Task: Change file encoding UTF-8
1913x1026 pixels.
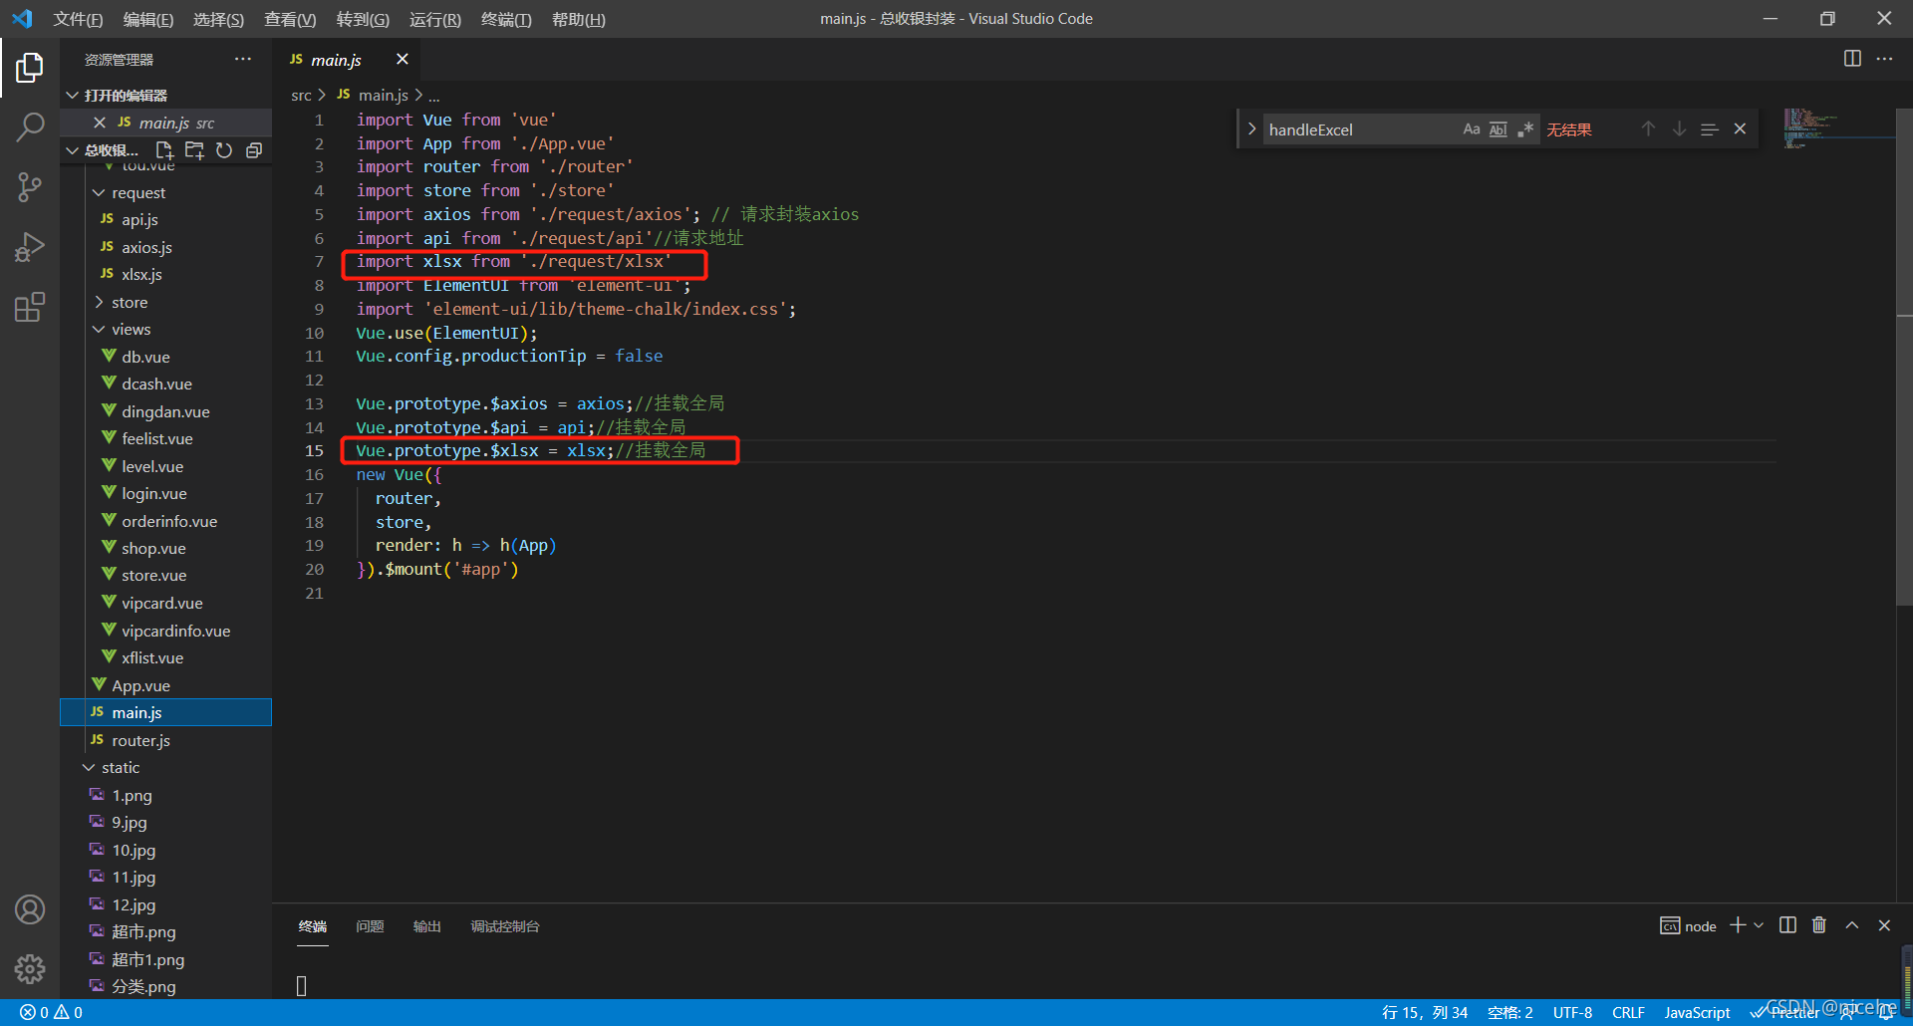Action: coord(1572,1012)
